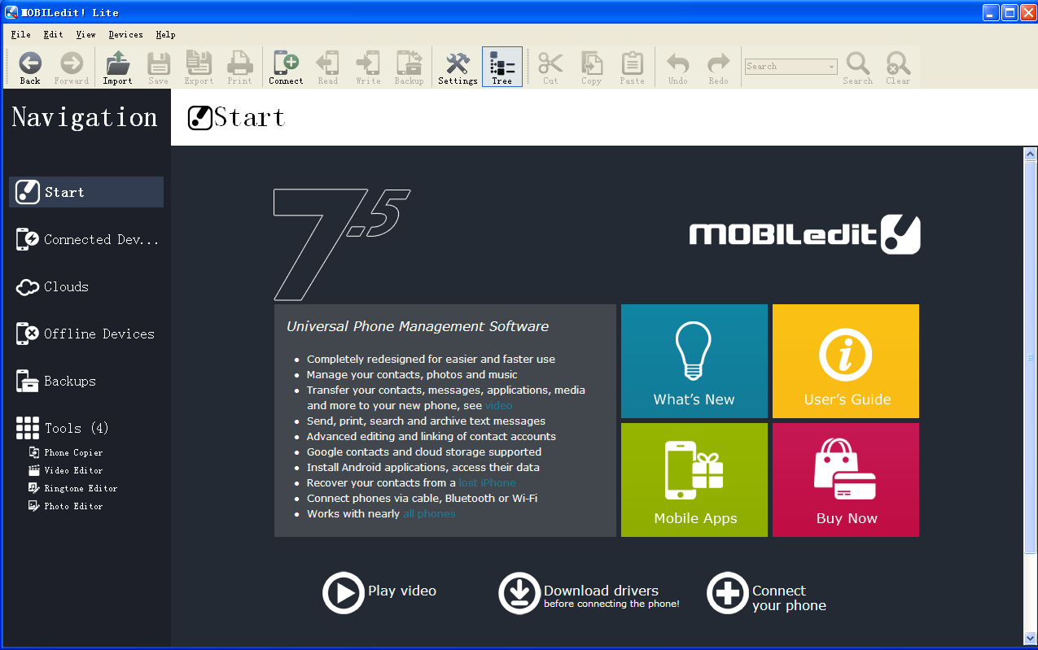This screenshot has width=1038, height=650.
Task: Click Download drivers button
Action: [589, 592]
